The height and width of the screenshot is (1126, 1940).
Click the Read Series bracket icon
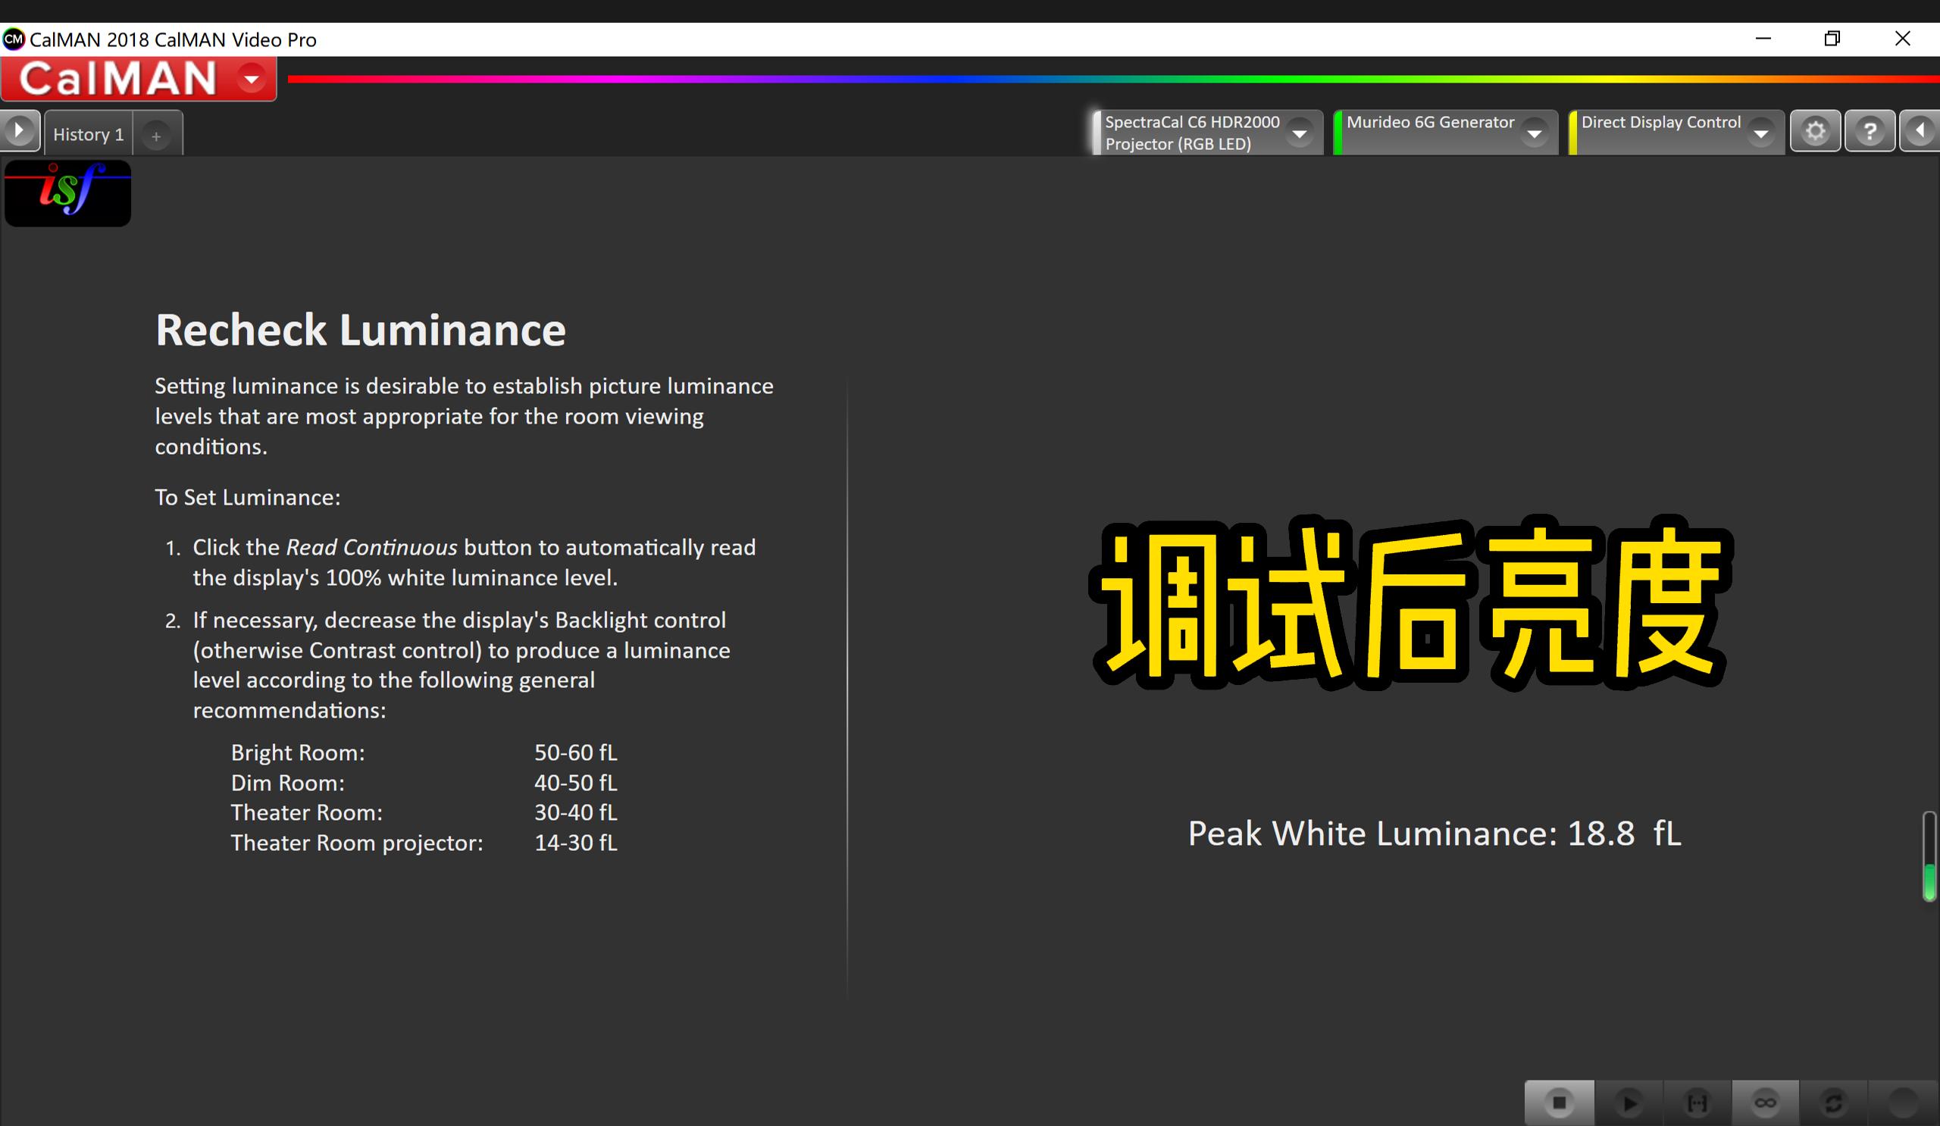click(1697, 1103)
